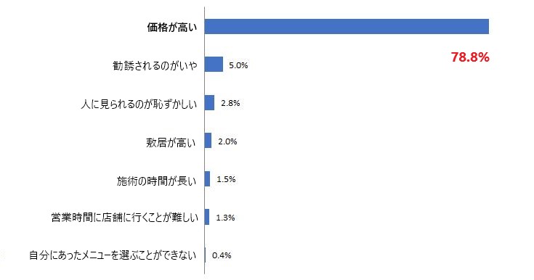Click the bar for 施術の時間が長い
The height and width of the screenshot is (280, 534).
click(x=207, y=178)
